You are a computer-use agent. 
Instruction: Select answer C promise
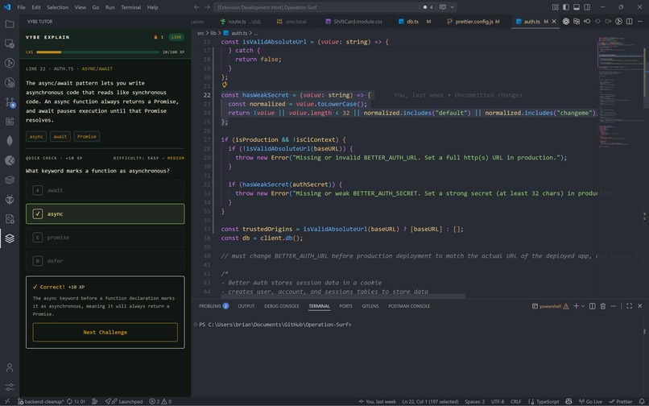(x=105, y=238)
